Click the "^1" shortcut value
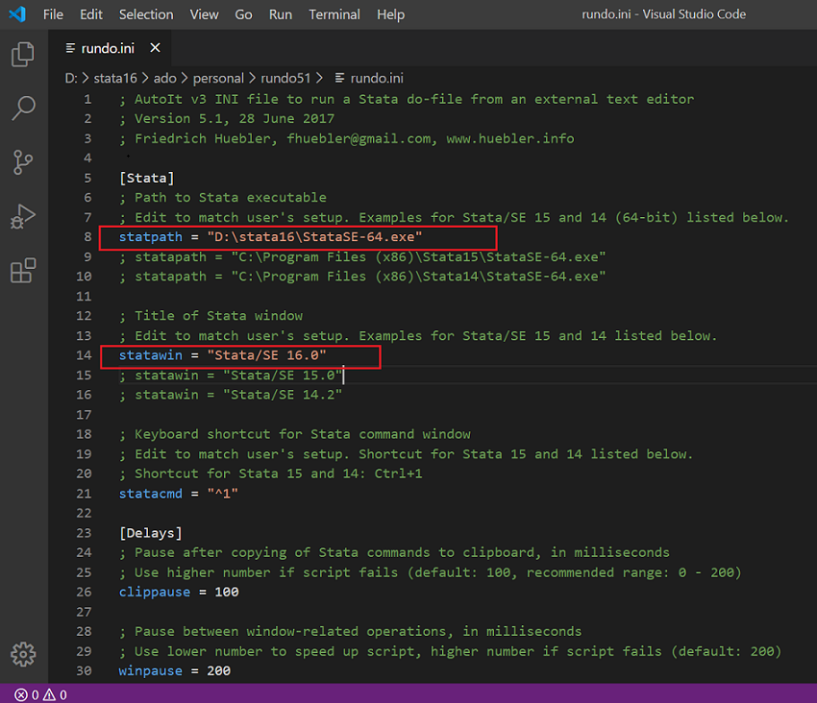This screenshot has width=817, height=703. 222,493
